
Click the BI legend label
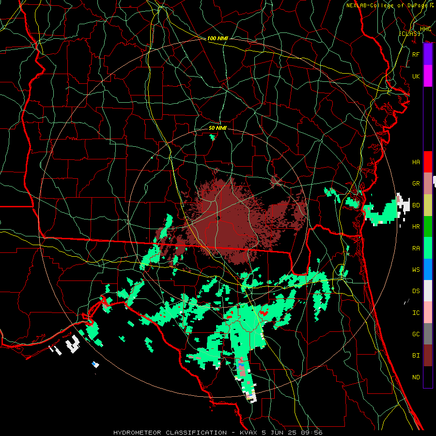point(416,356)
